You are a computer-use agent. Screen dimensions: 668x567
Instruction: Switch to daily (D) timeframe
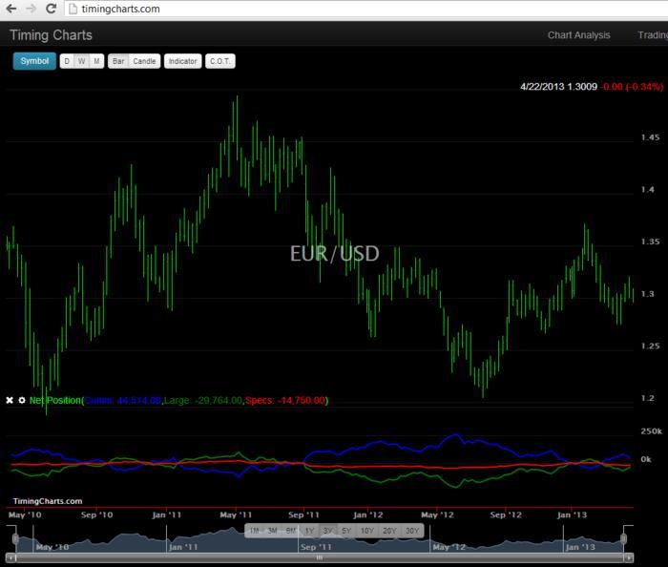[x=67, y=61]
